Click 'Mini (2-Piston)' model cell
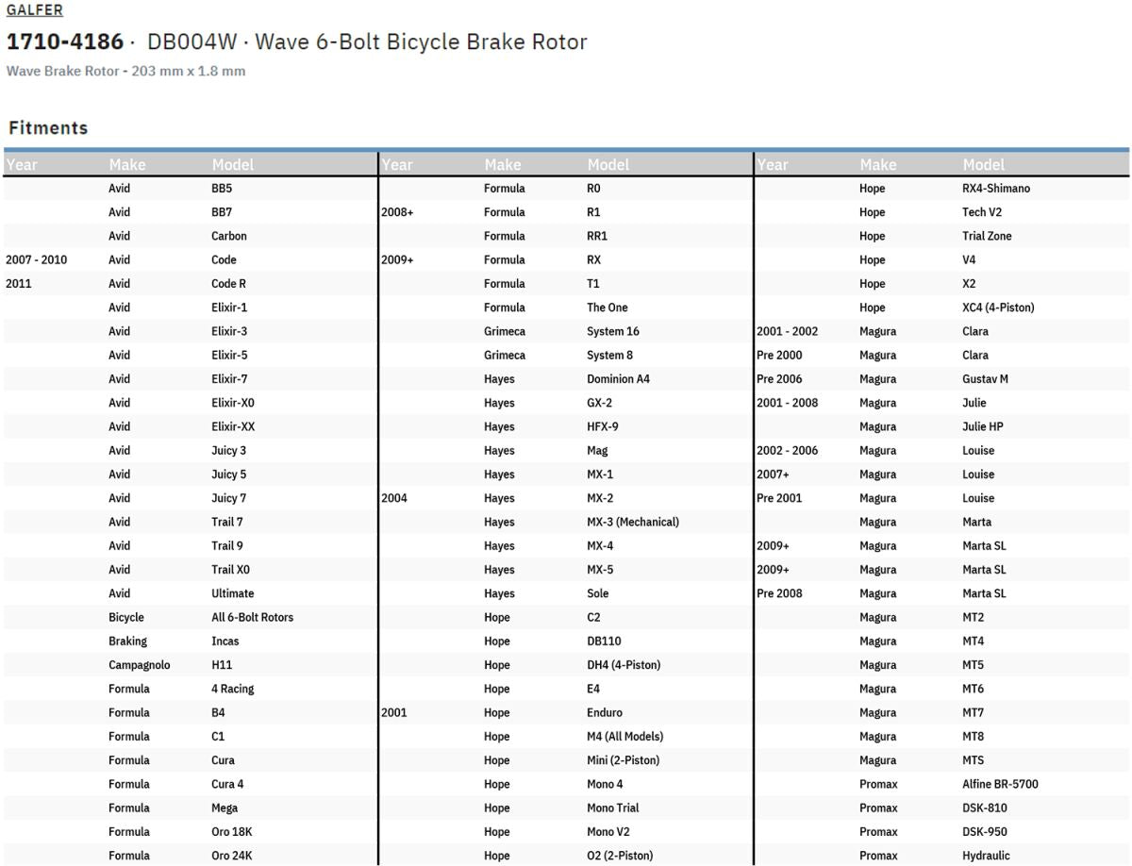The image size is (1132, 866). [624, 760]
